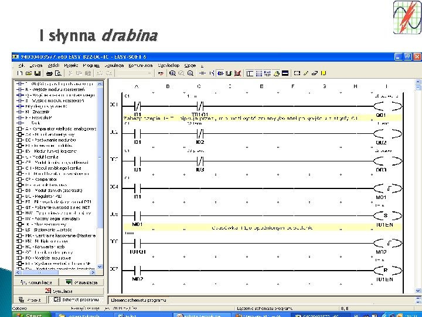Screen dimensions: 422x317
Task: Click the crossed-out zoom reset icon
Action: pos(181,73)
